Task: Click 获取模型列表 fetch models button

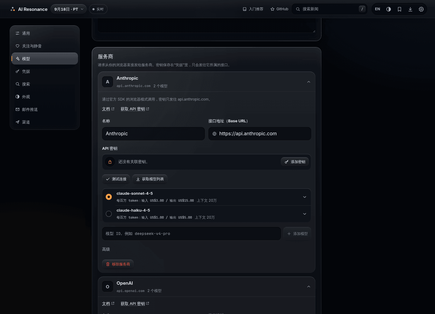Action: click(x=150, y=179)
